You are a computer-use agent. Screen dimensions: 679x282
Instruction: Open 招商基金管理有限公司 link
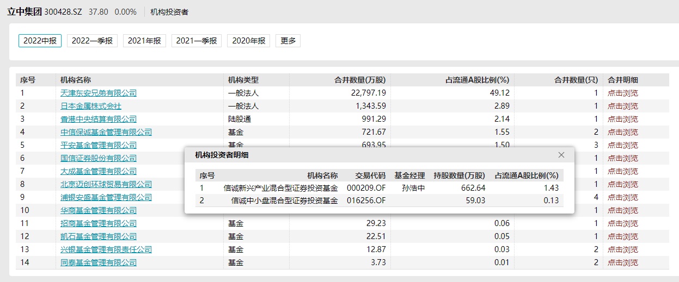99,223
